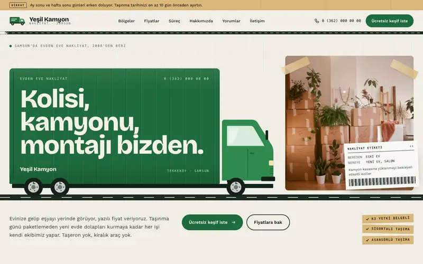
Task: Open the Fiyatlar menu item
Action: [152, 21]
